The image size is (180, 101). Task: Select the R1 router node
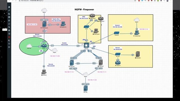pos(44,46)
